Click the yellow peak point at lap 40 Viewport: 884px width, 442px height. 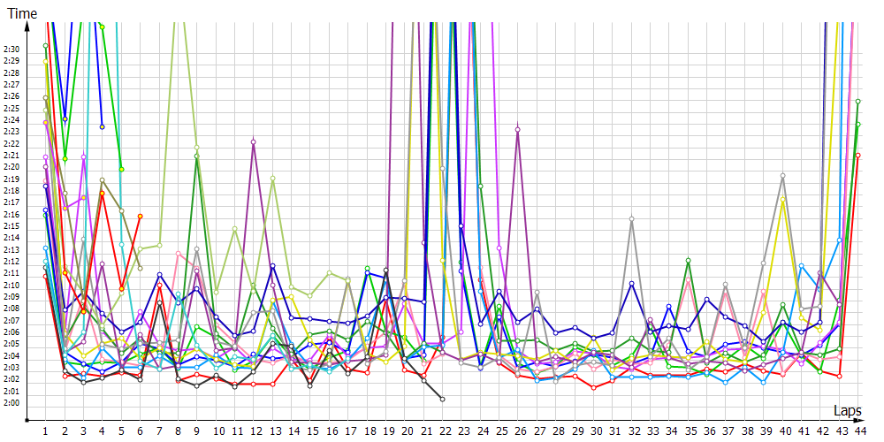coord(783,202)
